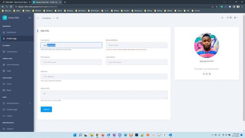Image resolution: width=245 pixels, height=138 pixels.
Task: Toggle dark mode with the moon icon
Action: [222, 18]
